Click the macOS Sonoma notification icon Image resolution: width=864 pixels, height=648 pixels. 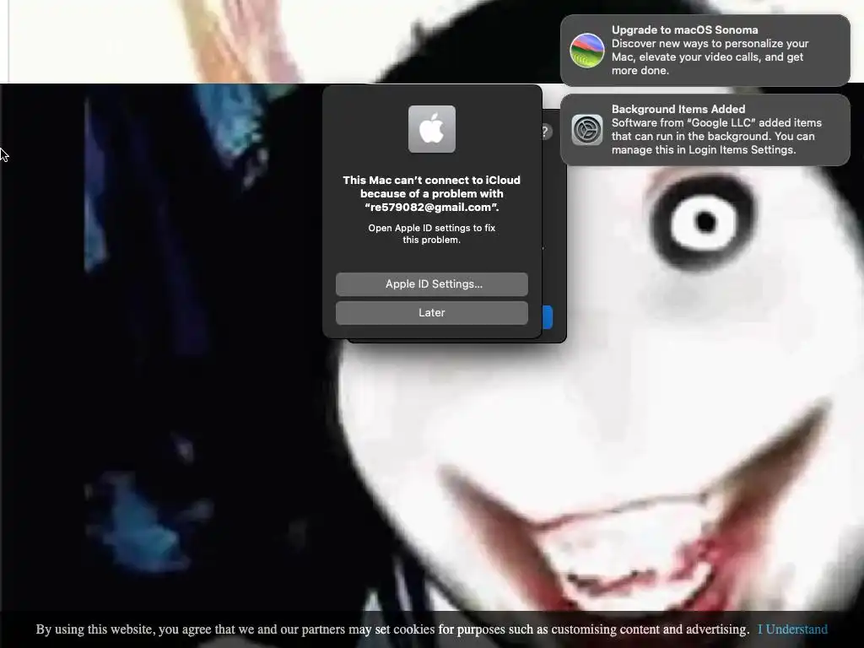point(587,50)
